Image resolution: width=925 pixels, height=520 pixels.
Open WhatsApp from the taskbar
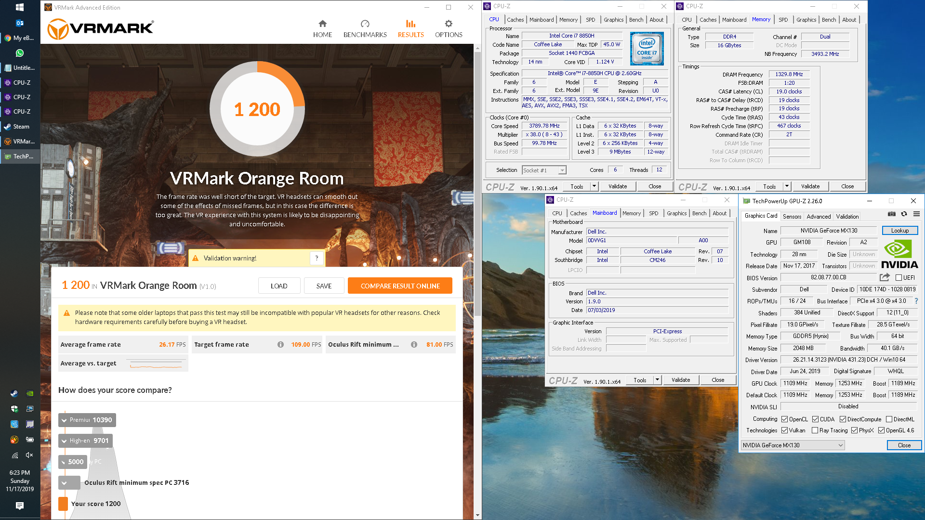20,53
